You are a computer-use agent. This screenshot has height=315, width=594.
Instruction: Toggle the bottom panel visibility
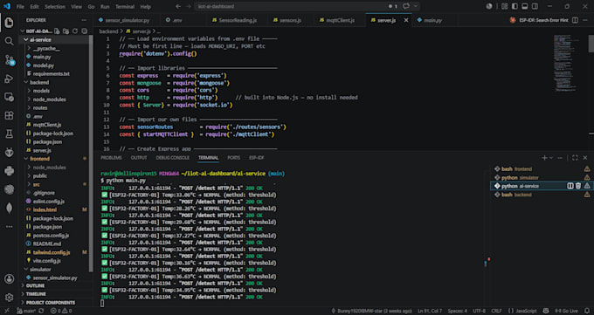[x=525, y=6]
